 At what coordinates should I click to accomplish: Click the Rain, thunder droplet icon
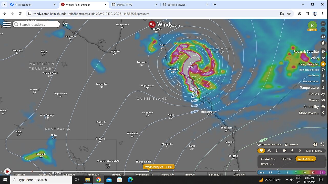tap(323, 64)
